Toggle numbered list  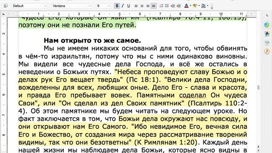(x=161, y=6)
